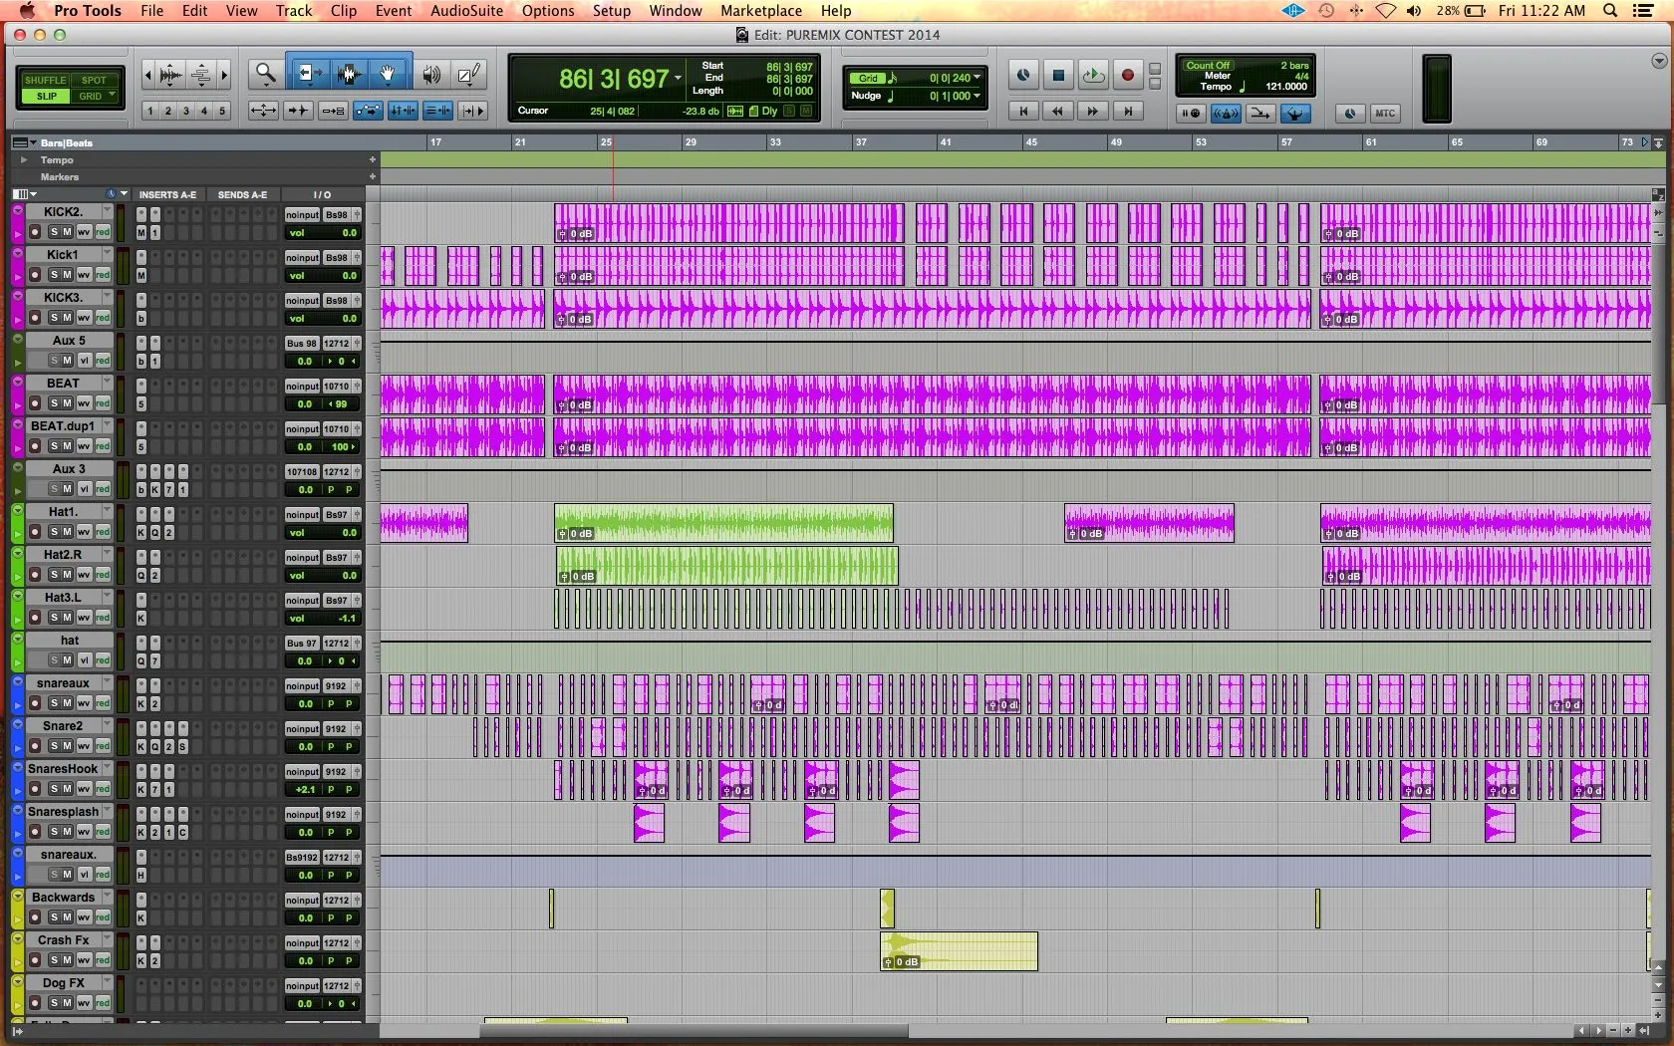
Task: Select the Selector waveform tool
Action: [349, 73]
